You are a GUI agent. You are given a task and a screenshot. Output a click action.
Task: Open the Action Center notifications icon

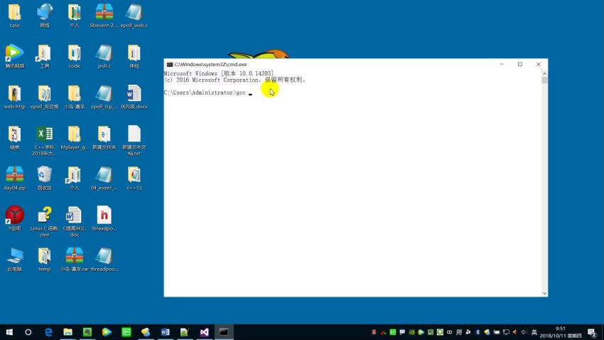point(592,332)
